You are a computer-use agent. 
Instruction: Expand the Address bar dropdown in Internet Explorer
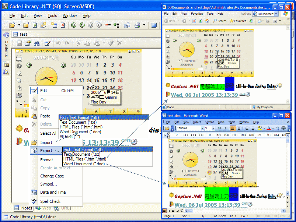pyautogui.click(x=276, y=14)
